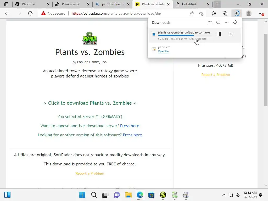Search downloads
Image resolution: width=268 pixels, height=201 pixels.
(218, 23)
